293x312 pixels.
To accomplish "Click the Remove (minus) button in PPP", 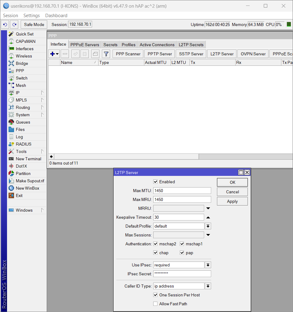I will [x=65, y=54].
